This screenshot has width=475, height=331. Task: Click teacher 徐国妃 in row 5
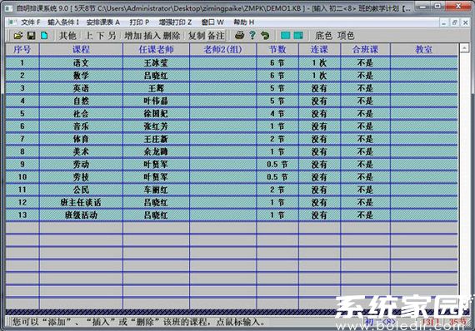[156, 114]
